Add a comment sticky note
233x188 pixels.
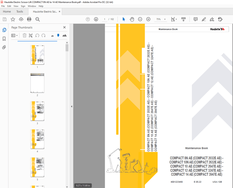195,19
